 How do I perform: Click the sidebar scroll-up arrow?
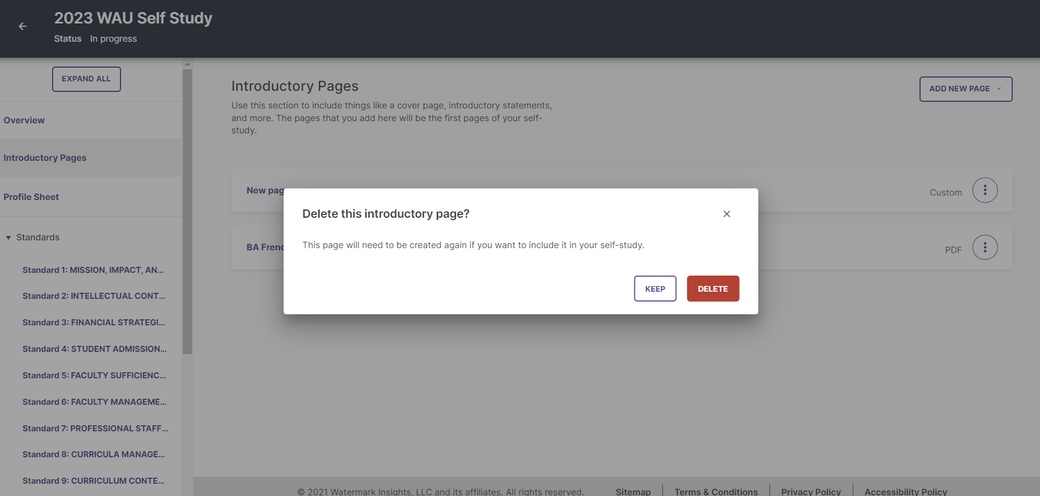click(x=187, y=64)
